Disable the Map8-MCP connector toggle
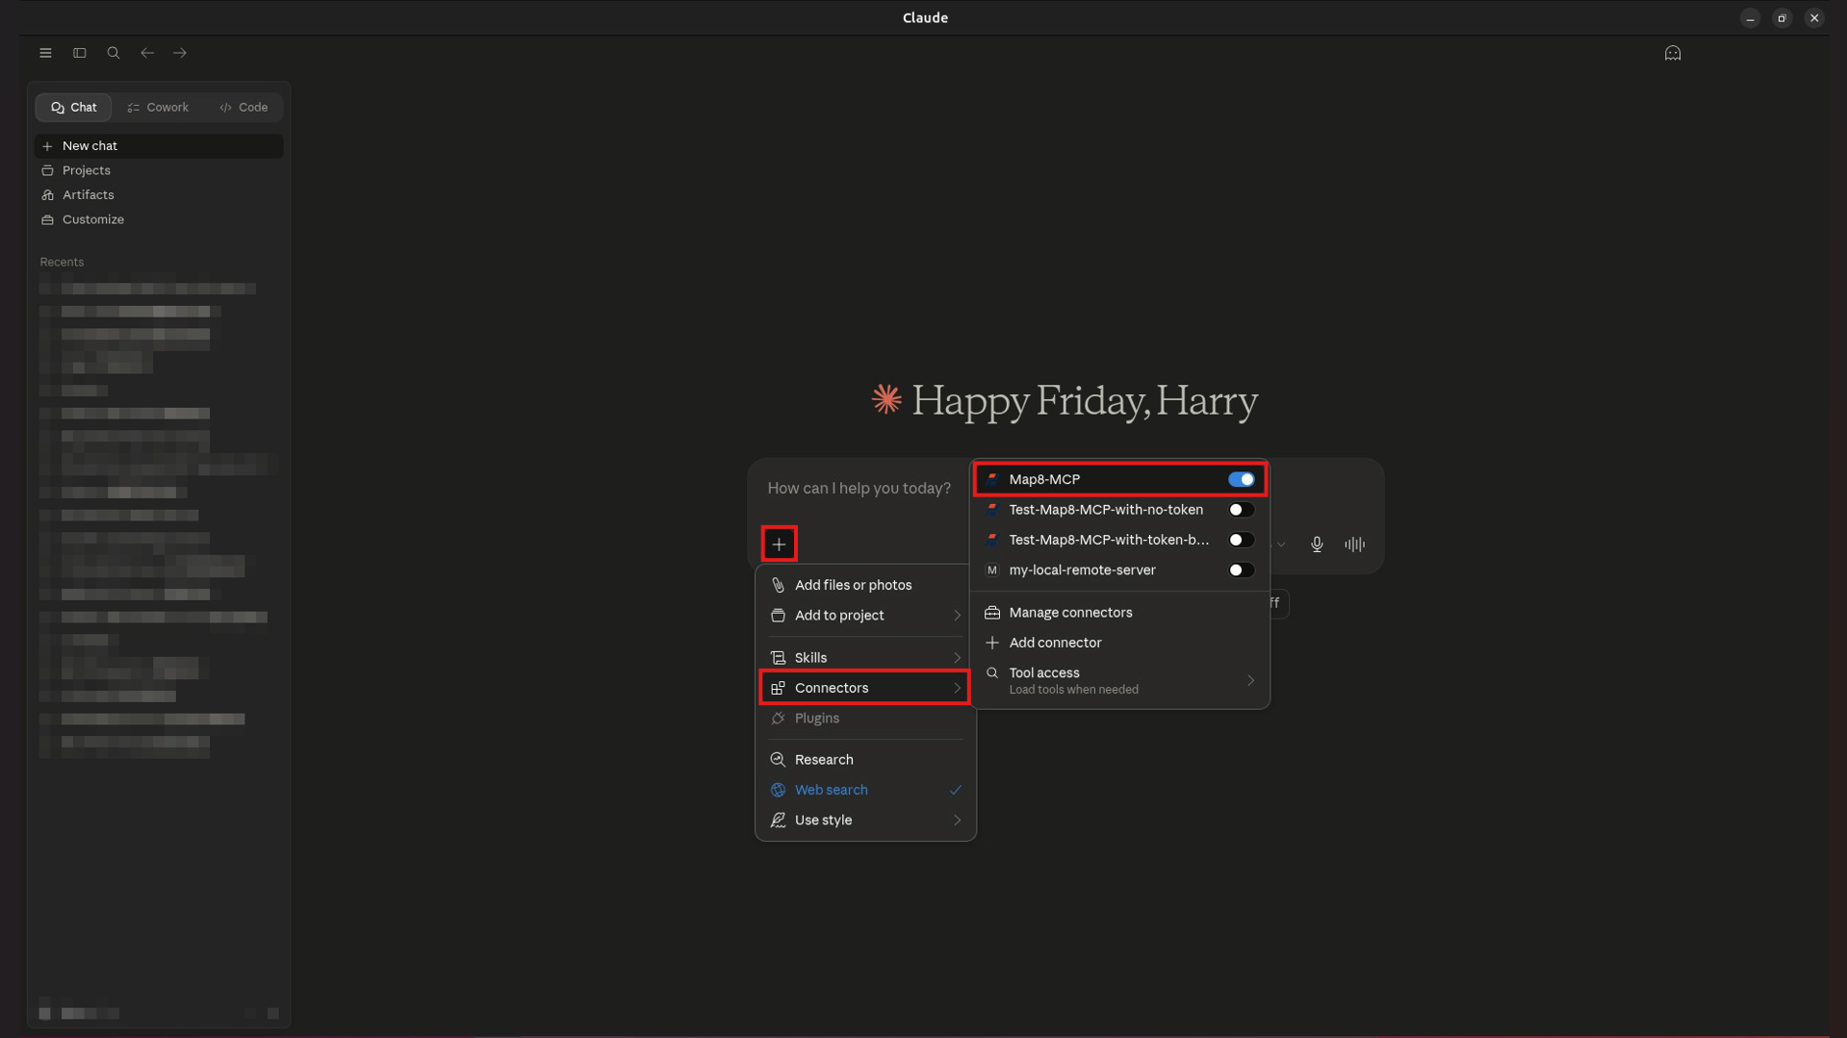Screen dimensions: 1847x1038 [1241, 479]
